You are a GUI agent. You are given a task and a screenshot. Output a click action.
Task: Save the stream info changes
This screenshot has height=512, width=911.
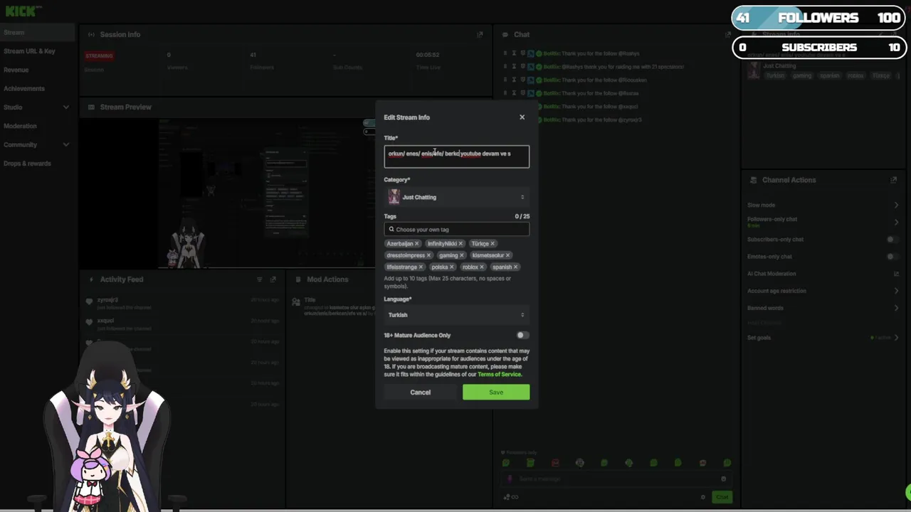(496, 392)
